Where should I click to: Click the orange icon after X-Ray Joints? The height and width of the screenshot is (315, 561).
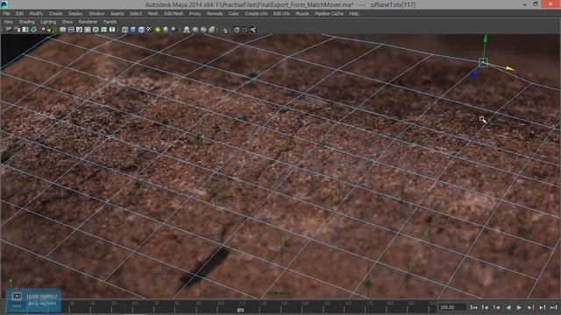tap(225, 30)
